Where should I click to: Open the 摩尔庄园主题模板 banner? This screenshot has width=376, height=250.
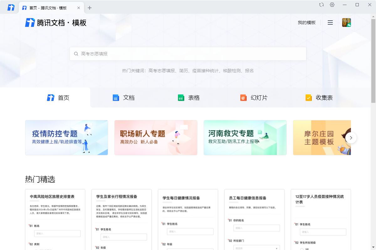pyautogui.click(x=322, y=137)
